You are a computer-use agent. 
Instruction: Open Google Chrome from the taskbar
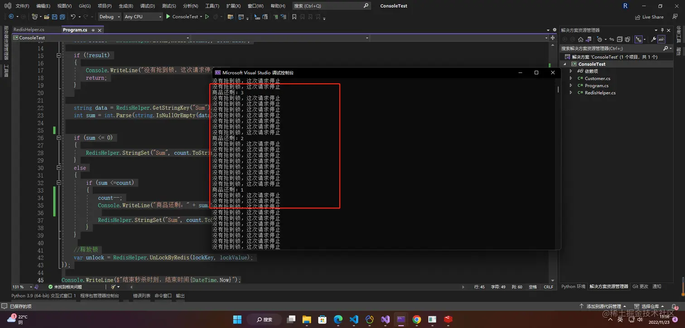coord(417,319)
